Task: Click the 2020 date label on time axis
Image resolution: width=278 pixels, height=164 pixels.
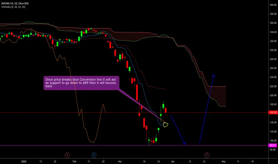Action: pyautogui.click(x=24, y=162)
